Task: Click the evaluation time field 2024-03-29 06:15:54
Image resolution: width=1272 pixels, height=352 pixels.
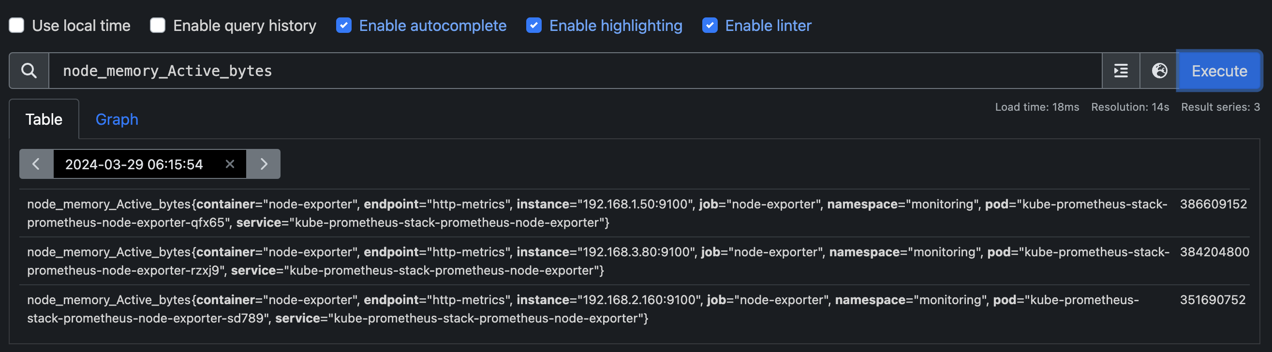Action: tap(134, 164)
